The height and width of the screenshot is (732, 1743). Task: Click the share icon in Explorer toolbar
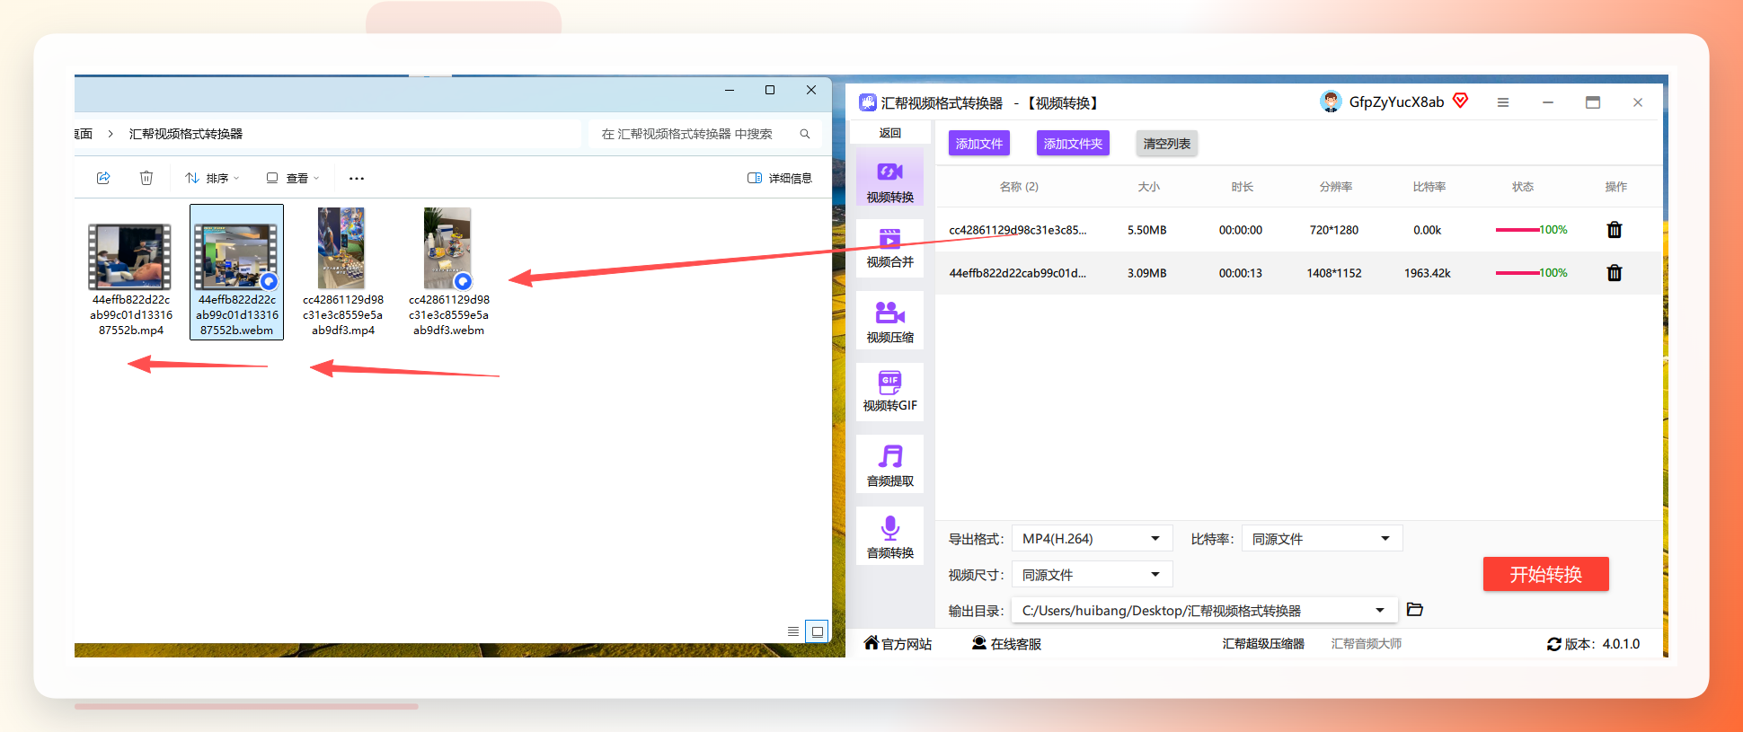[x=103, y=178]
